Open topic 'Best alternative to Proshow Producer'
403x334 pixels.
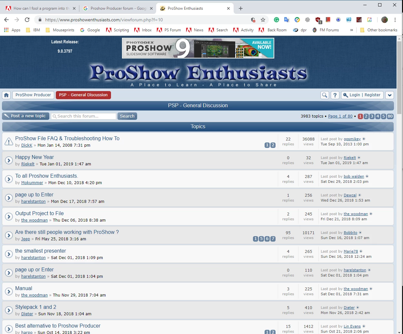pyautogui.click(x=58, y=326)
